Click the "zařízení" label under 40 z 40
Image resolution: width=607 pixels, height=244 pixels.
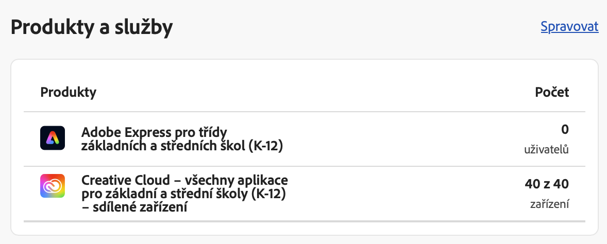point(549,204)
